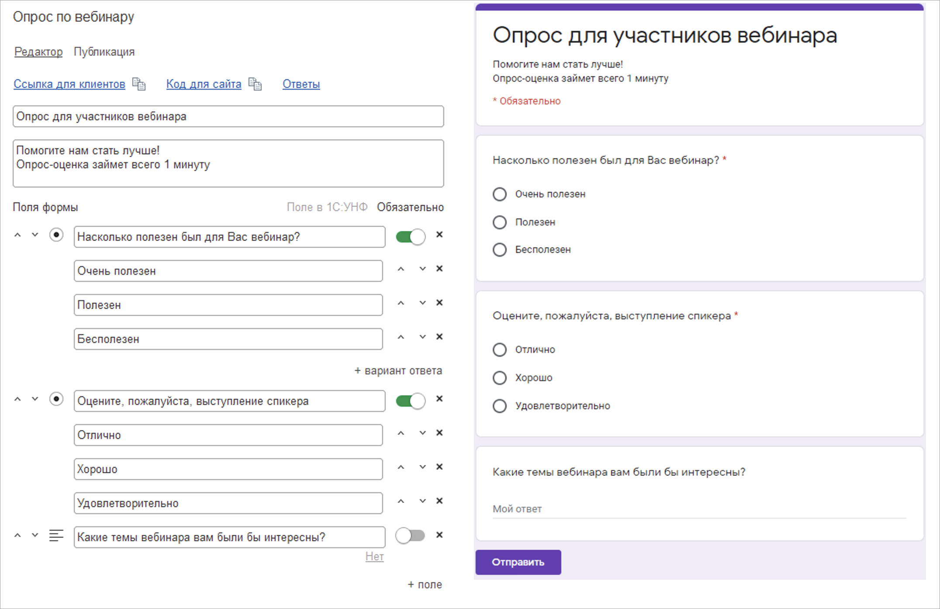This screenshot has height=609, width=940.
Task: Add a new answer via '+ вариант ответа'
Action: [398, 371]
